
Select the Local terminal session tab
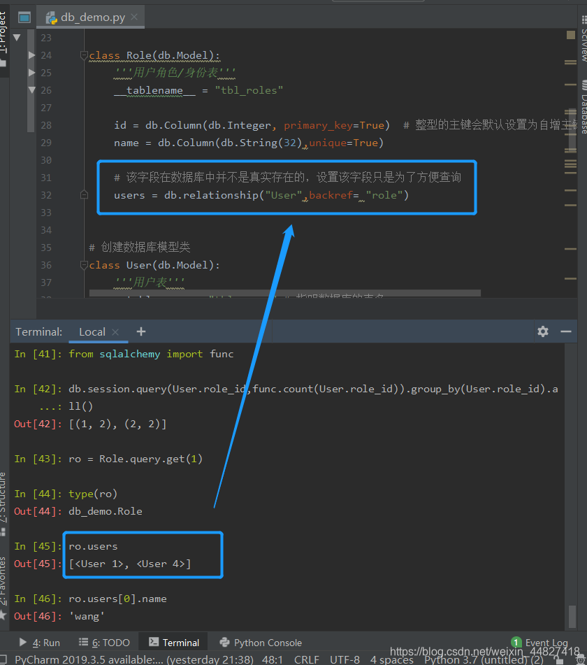[92, 332]
